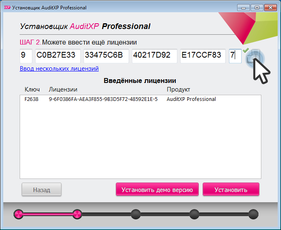
Task: Click the 'Продукт' column header
Action: (x=178, y=89)
